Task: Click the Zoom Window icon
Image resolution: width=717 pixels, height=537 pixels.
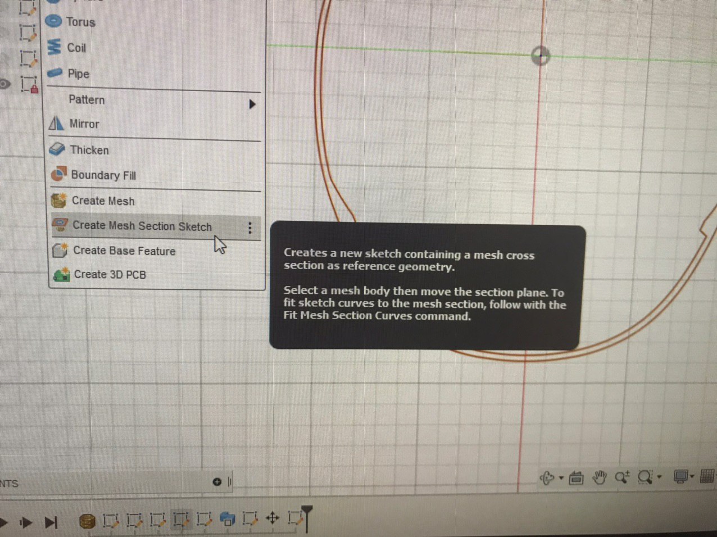Action: (x=646, y=477)
